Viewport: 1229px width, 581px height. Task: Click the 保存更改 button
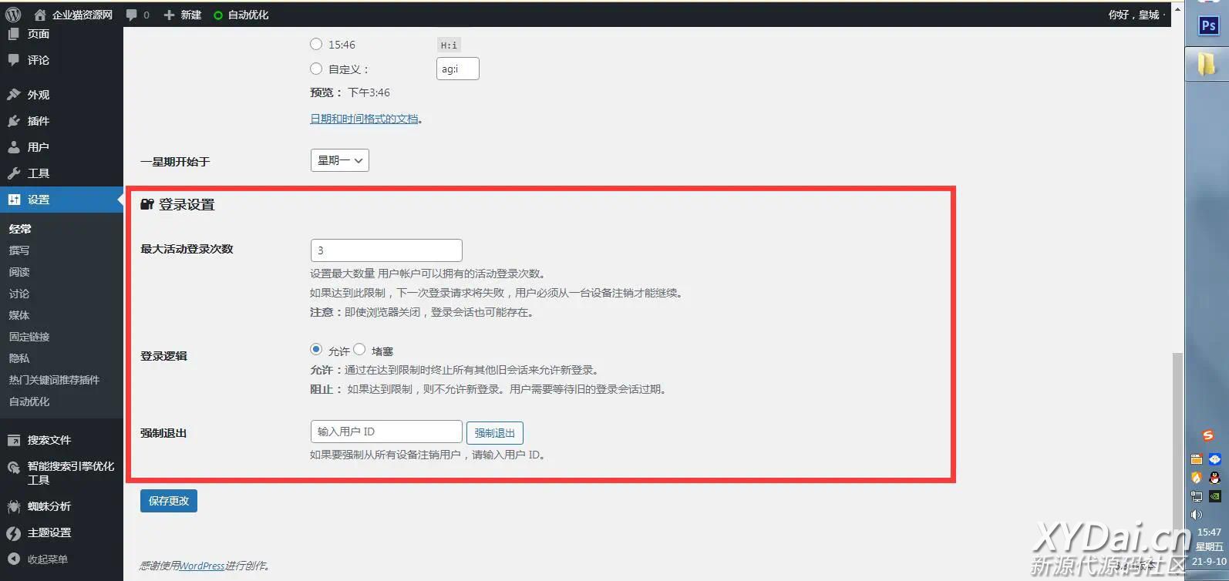[169, 501]
